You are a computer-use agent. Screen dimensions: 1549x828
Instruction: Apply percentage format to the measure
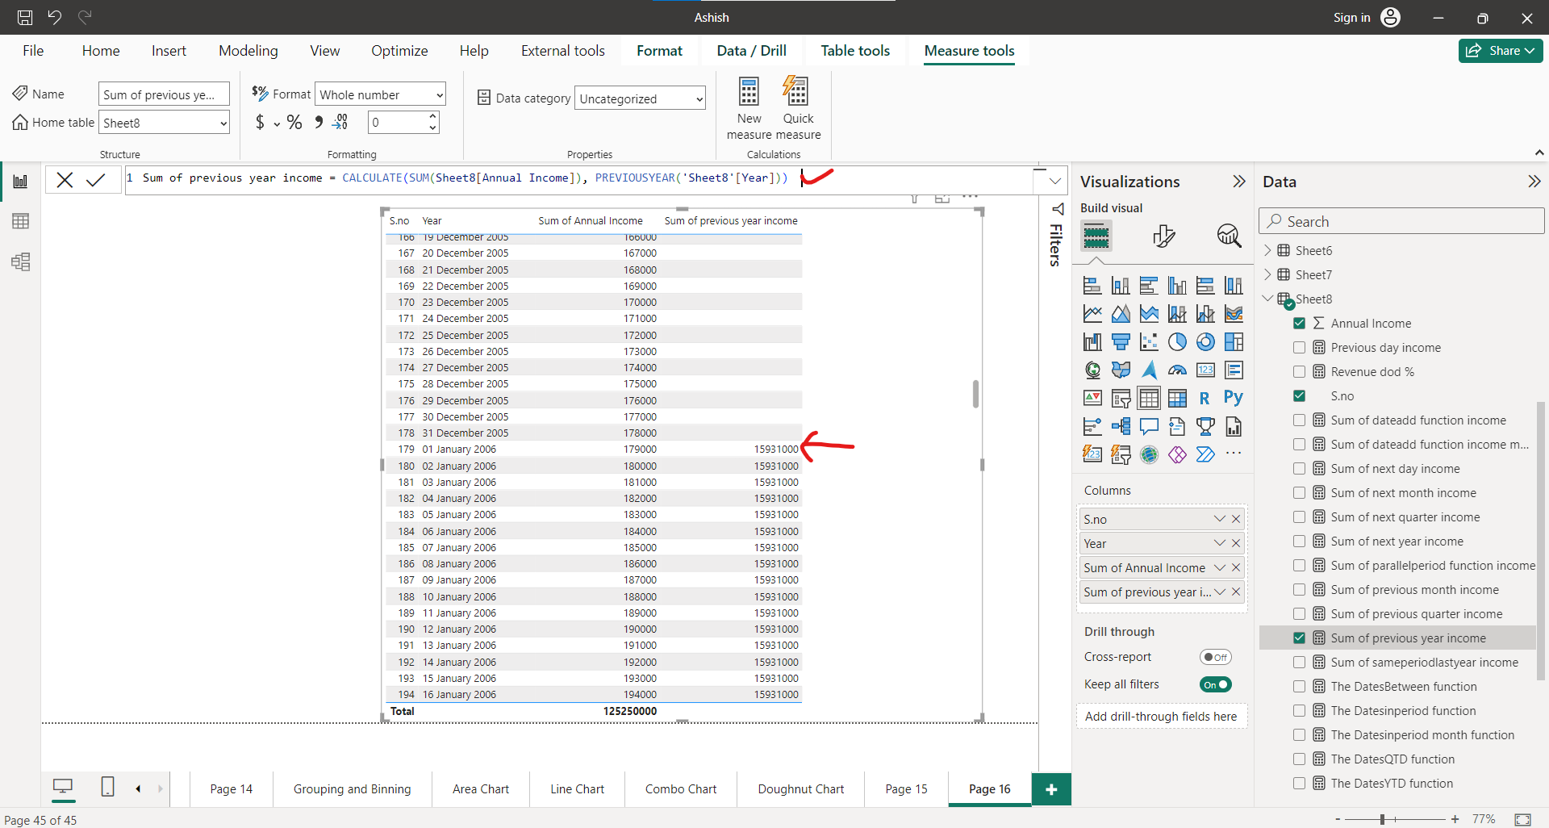pos(294,122)
